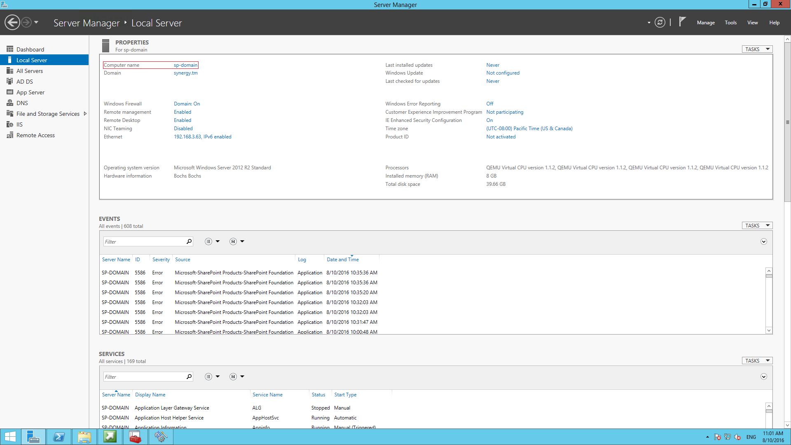Select Application Layer Gateway Service row
791x445 pixels.
pyautogui.click(x=246, y=408)
